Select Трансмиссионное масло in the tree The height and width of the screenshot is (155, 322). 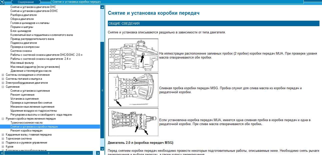click(x=26, y=123)
